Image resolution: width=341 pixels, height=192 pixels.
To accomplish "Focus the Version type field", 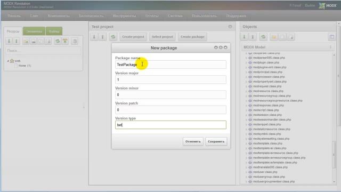I will [170, 125].
